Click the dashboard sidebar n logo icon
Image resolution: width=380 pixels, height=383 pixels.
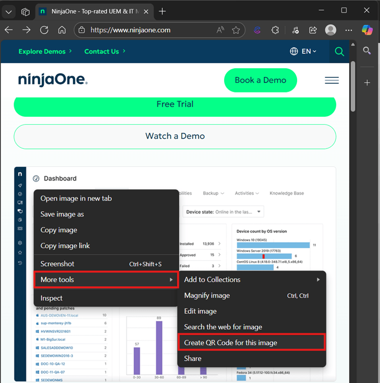pos(20,174)
